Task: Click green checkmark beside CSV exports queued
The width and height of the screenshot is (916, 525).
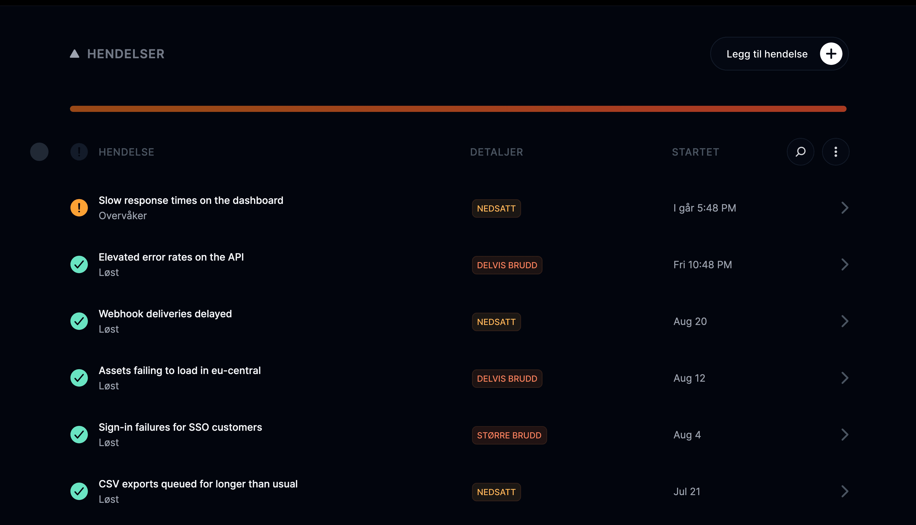Action: click(79, 491)
